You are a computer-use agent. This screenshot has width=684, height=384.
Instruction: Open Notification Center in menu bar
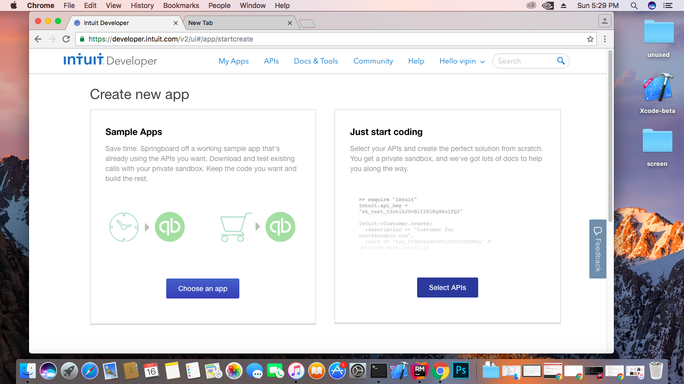pyautogui.click(x=667, y=5)
